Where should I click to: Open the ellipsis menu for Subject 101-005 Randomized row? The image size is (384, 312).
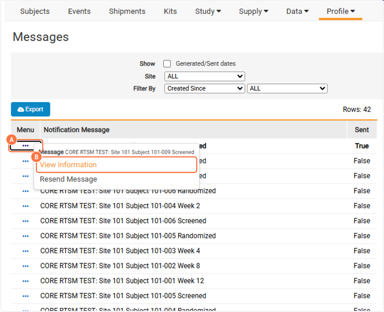(x=26, y=236)
